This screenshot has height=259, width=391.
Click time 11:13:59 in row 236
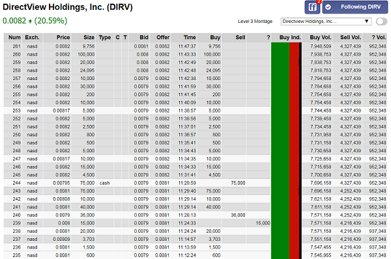coord(187,247)
